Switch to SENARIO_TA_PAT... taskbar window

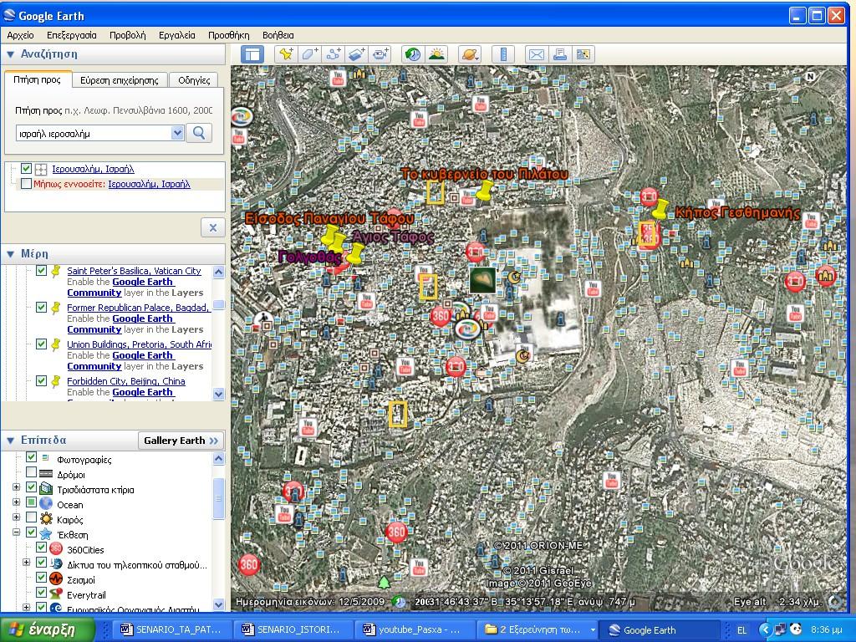(x=171, y=629)
